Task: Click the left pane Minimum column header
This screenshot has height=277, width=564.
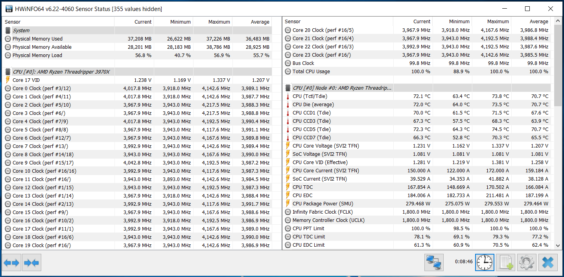Action: [173, 22]
